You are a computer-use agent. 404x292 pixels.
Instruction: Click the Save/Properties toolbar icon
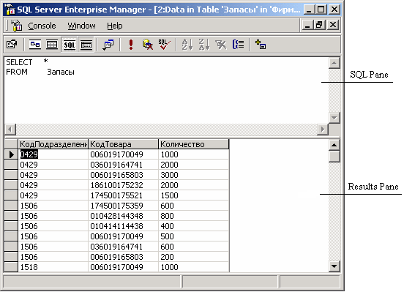pyautogui.click(x=12, y=45)
